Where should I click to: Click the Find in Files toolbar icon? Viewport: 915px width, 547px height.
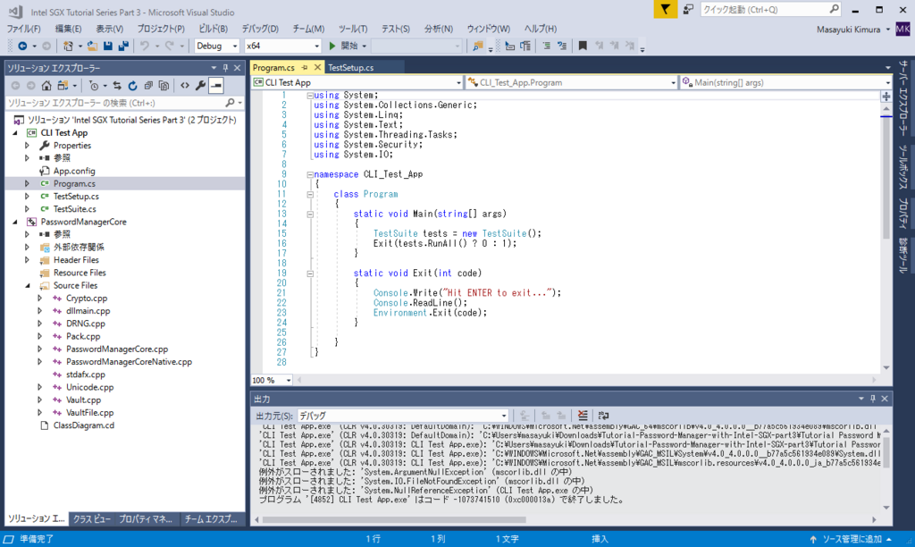click(x=478, y=46)
